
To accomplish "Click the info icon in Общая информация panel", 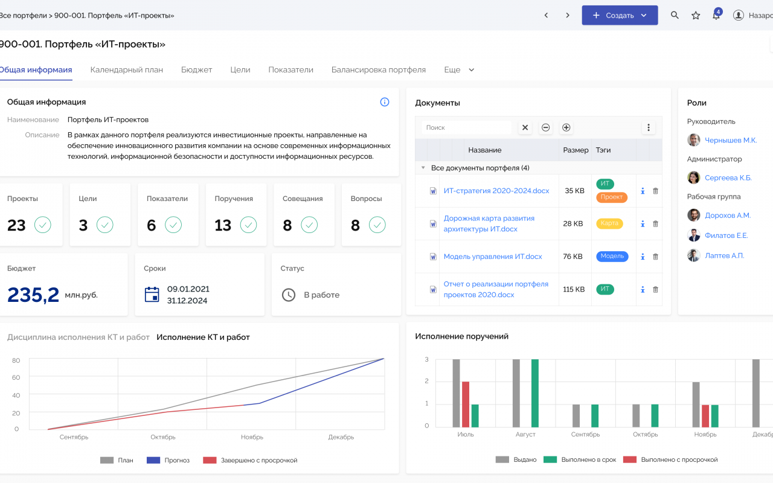I will pos(385,102).
